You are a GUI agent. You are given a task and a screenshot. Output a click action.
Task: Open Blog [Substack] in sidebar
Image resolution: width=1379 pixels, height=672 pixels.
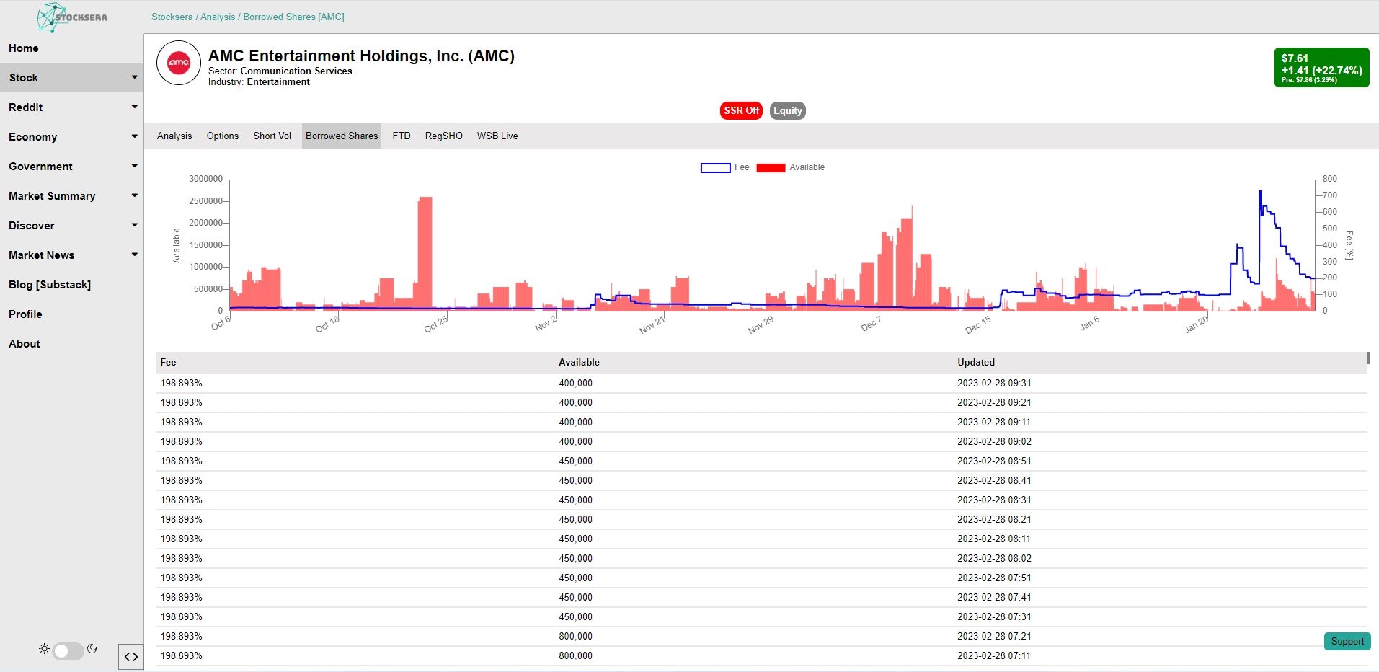click(50, 284)
